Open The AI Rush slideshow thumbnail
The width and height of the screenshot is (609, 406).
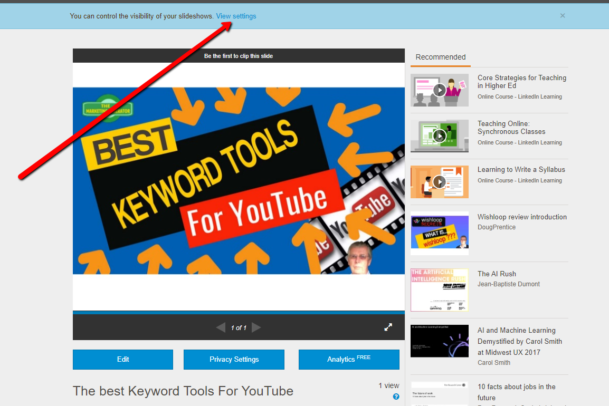[439, 290]
